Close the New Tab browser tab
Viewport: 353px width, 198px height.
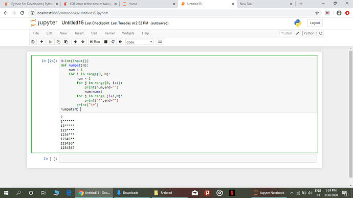tap(291, 4)
